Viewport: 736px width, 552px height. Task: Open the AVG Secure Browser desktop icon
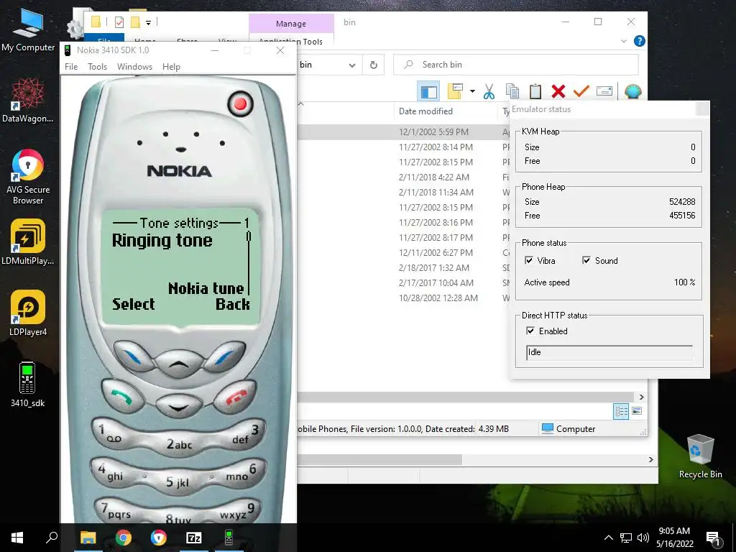(28, 178)
